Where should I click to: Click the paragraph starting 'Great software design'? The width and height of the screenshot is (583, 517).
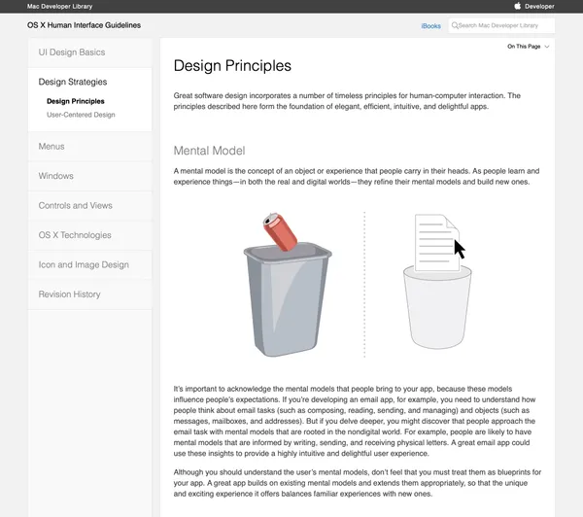click(x=347, y=101)
